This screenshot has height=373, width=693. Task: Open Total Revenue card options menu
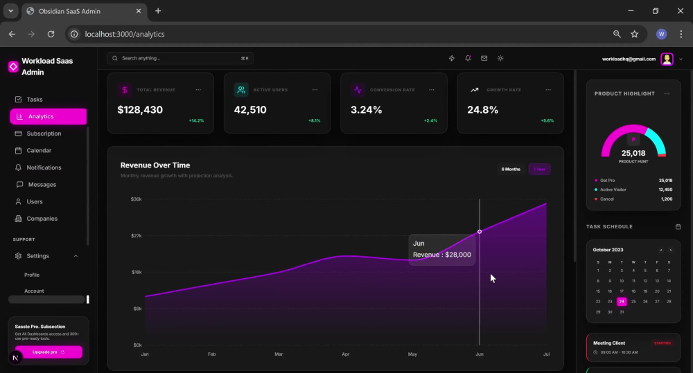pos(198,89)
